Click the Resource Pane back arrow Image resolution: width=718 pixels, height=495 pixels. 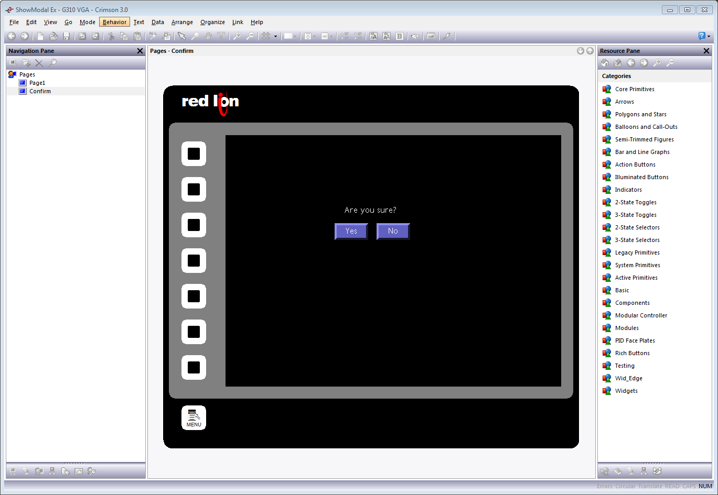631,63
